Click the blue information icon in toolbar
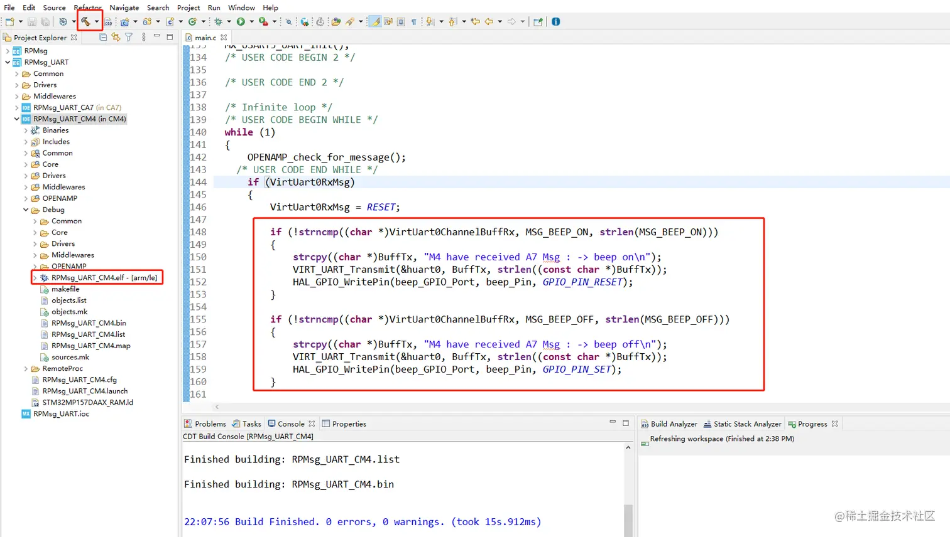950x537 pixels. tap(556, 21)
